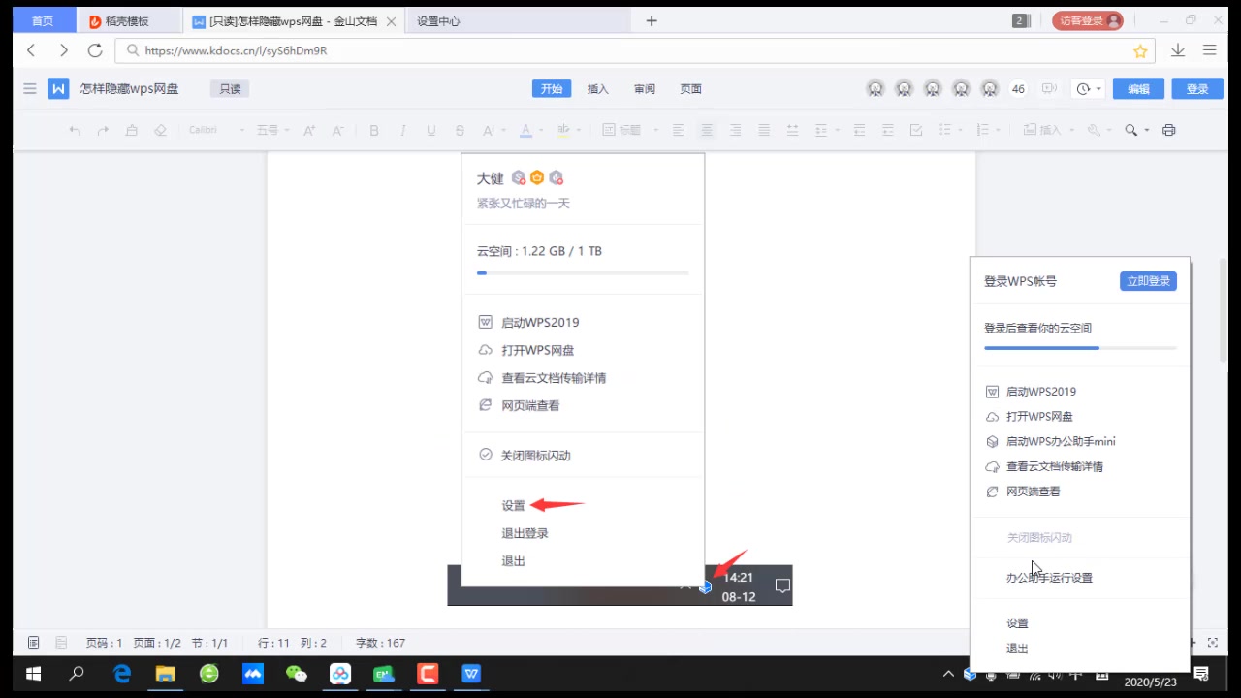Open the 稻壳模板 browser tab
The image size is (1241, 698).
point(127,20)
